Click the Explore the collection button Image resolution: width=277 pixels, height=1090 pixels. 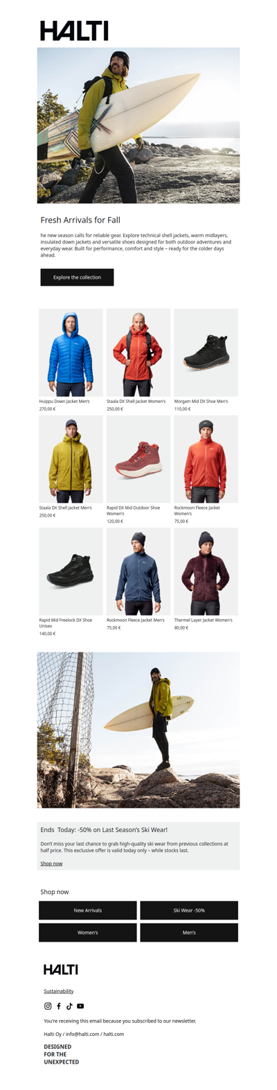[x=77, y=277]
